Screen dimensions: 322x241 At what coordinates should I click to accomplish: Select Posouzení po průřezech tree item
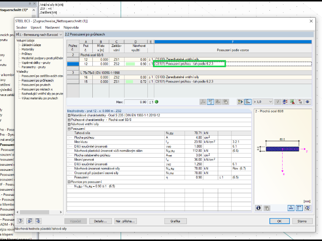(37, 80)
